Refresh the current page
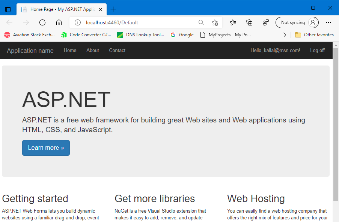 click(x=42, y=22)
